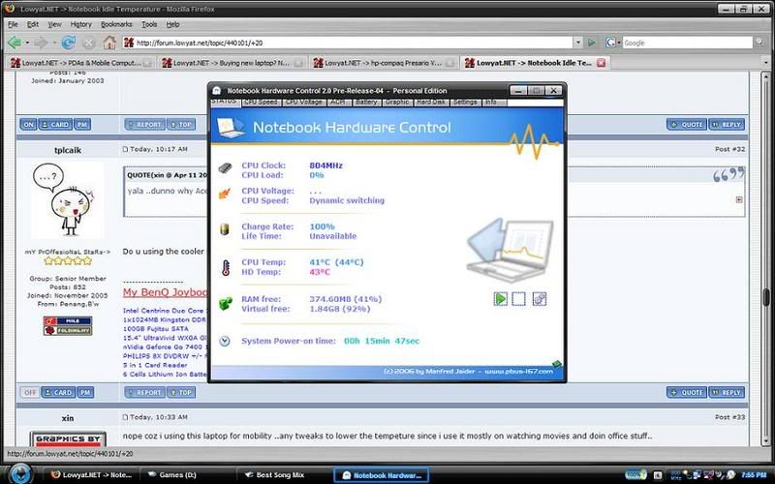Click the empty square icon beside play
Screen dimensions: 775x484
click(x=519, y=299)
